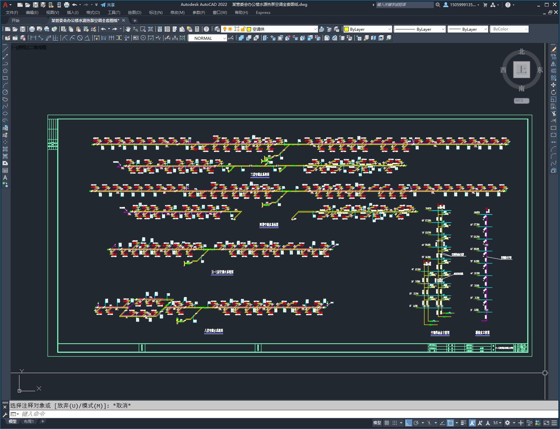Open the status bar Customization menu
Image resolution: width=560 pixels, height=429 pixels.
(x=555, y=423)
